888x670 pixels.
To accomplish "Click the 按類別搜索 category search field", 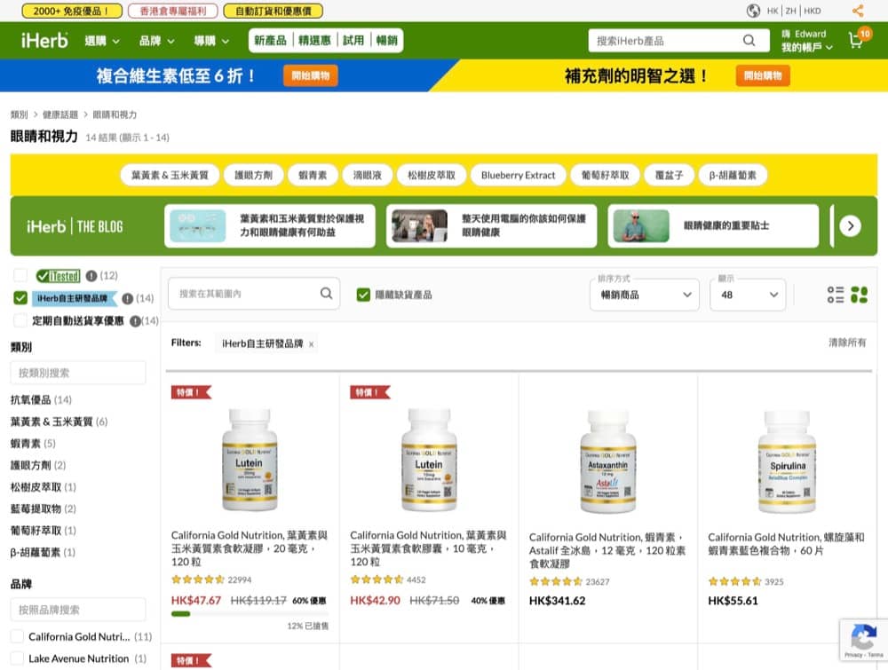I will click(78, 373).
